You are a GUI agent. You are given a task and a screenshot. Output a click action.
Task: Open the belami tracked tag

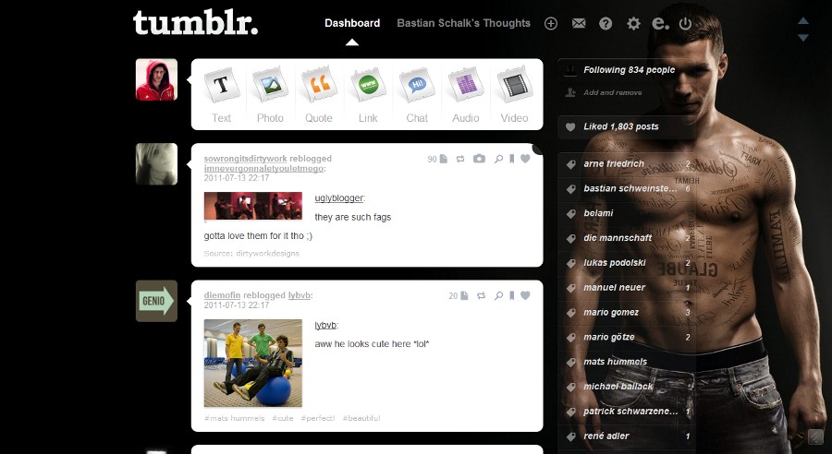pyautogui.click(x=626, y=213)
